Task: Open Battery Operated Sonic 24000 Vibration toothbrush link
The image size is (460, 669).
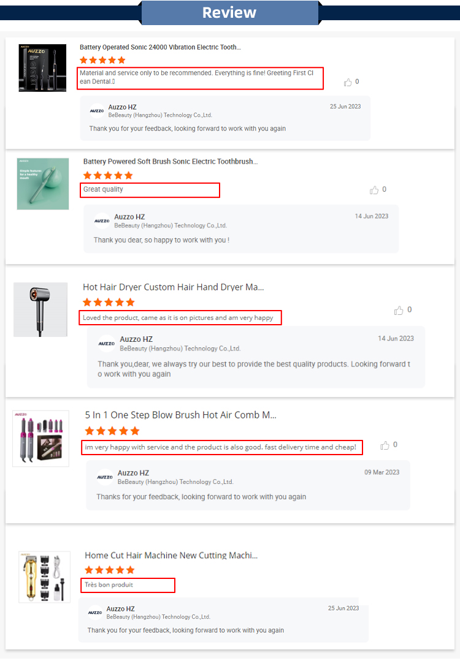Action: tap(160, 47)
